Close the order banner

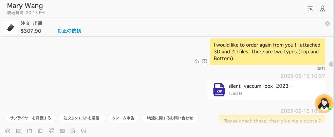(x=328, y=24)
